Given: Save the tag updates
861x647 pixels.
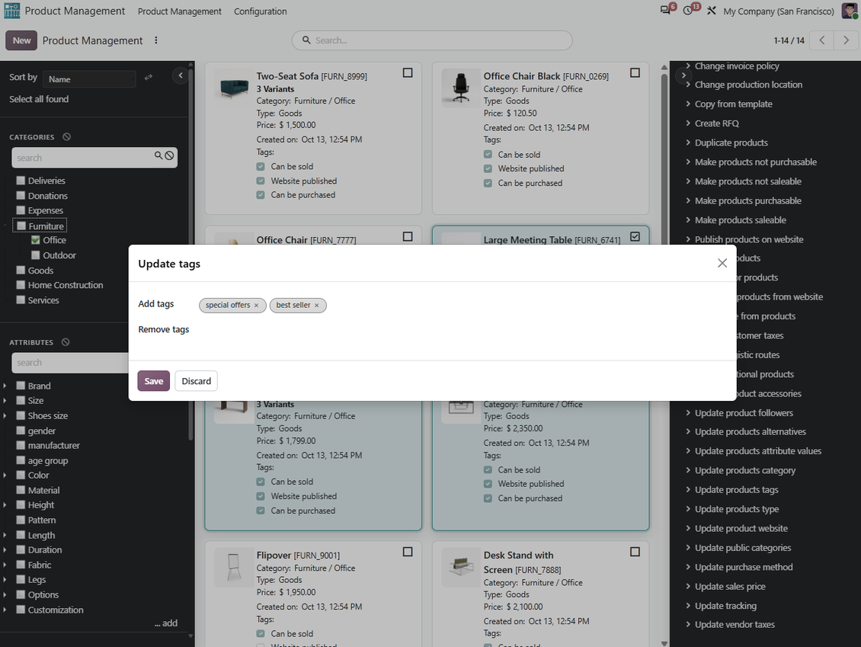Looking at the screenshot, I should (154, 380).
